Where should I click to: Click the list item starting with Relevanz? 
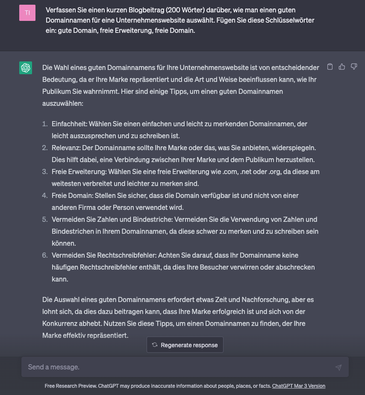coord(184,154)
